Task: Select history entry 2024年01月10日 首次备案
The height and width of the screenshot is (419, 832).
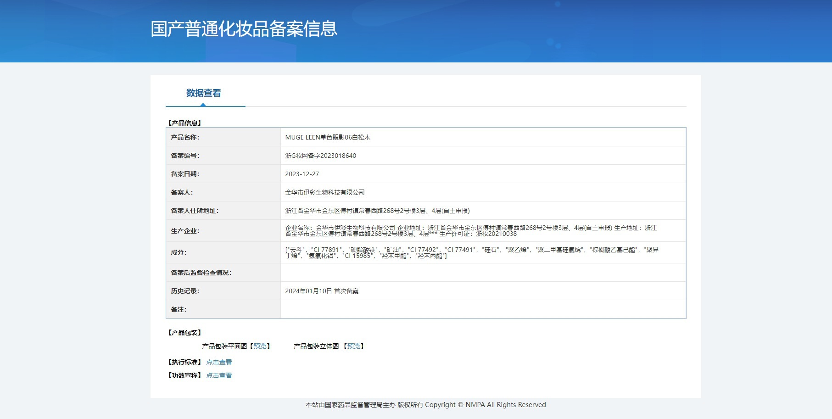Action: point(322,291)
